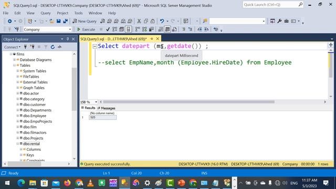This screenshot has width=336, height=189.
Task: Select the dbo.customer table
Action: click(x=34, y=104)
